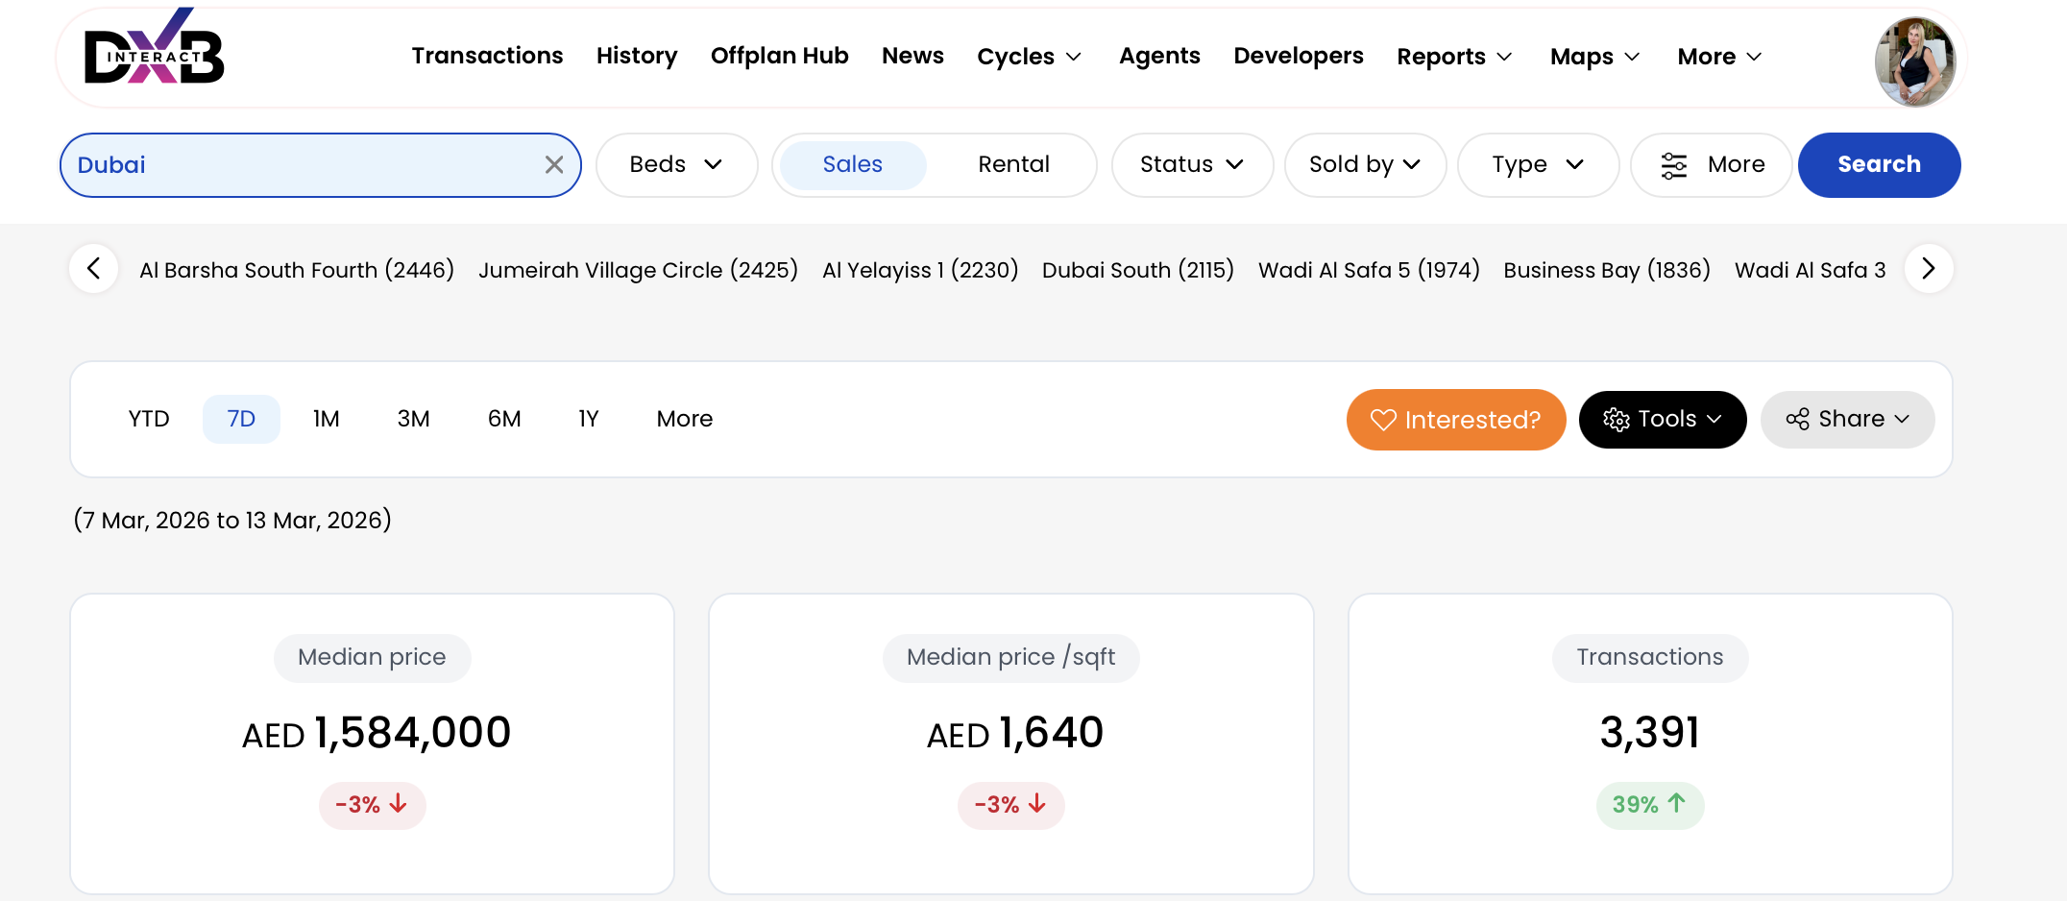Open the Maps nav dropdown
This screenshot has height=901, width=2067.
[1595, 57]
